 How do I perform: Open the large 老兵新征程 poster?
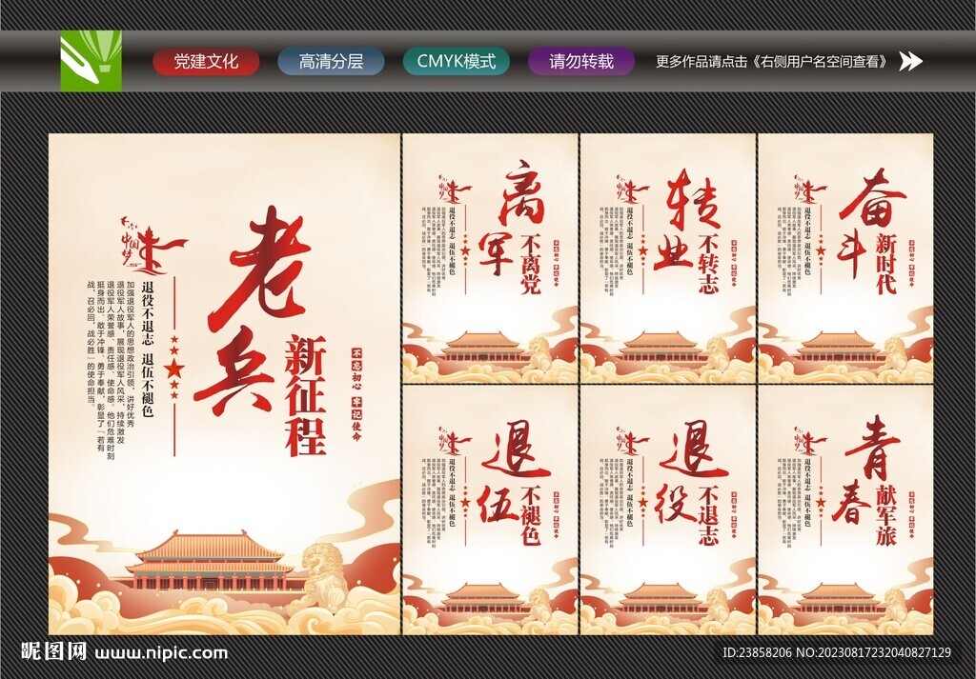224,385
